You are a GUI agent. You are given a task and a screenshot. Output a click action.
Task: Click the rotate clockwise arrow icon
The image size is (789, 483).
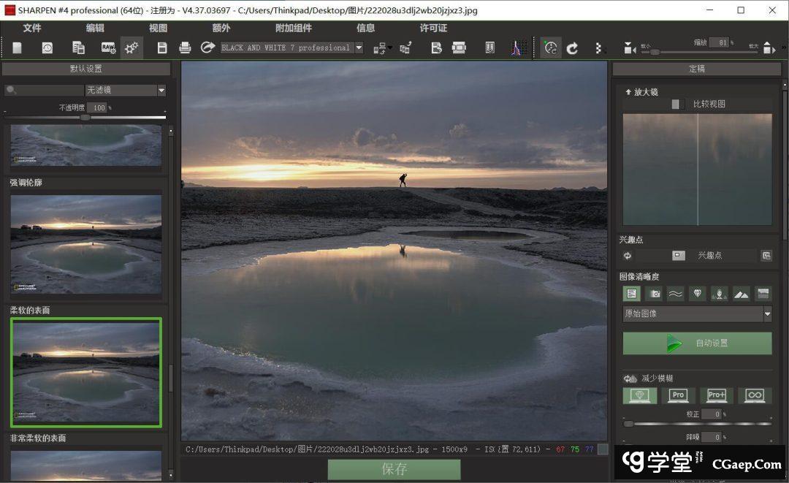pyautogui.click(x=573, y=47)
